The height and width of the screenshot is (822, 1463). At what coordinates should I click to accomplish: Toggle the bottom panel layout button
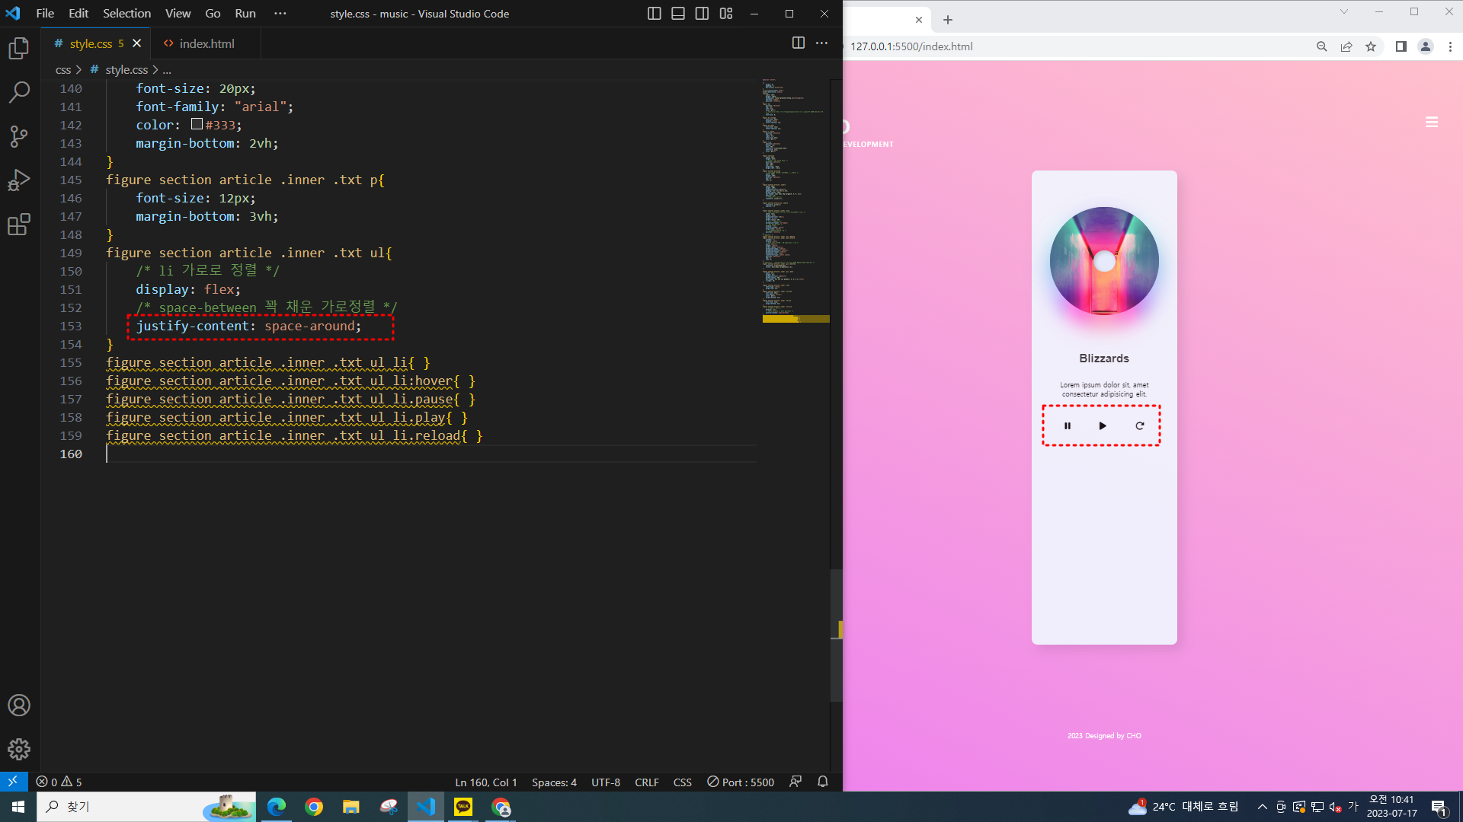coord(677,14)
